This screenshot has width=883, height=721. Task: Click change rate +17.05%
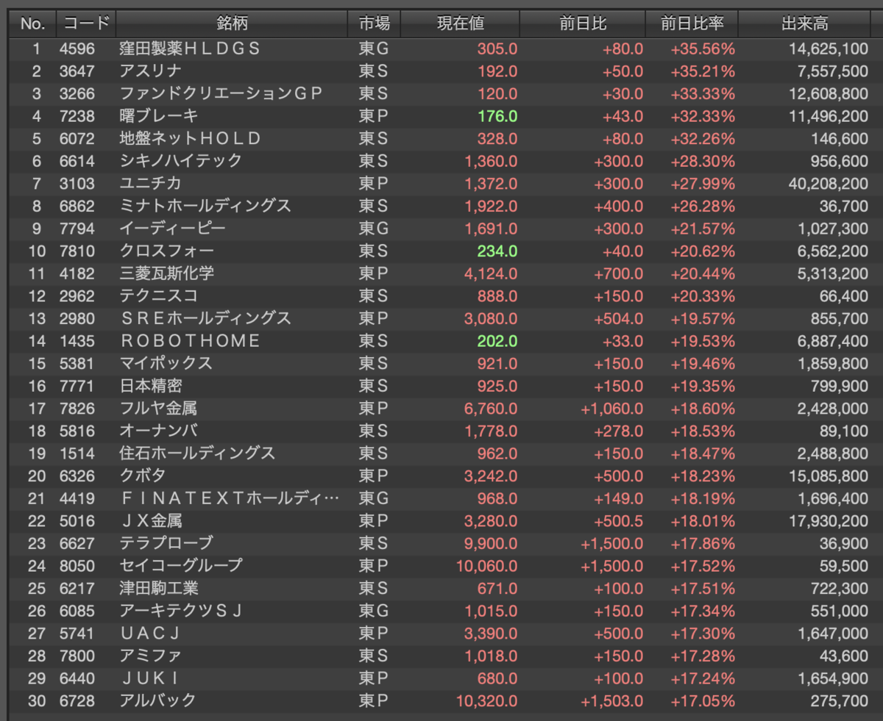coord(703,700)
